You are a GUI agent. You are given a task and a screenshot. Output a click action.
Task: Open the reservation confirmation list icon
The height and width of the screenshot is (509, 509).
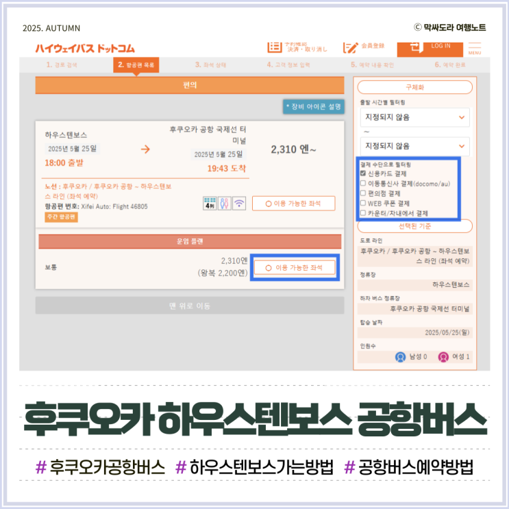pyautogui.click(x=275, y=47)
